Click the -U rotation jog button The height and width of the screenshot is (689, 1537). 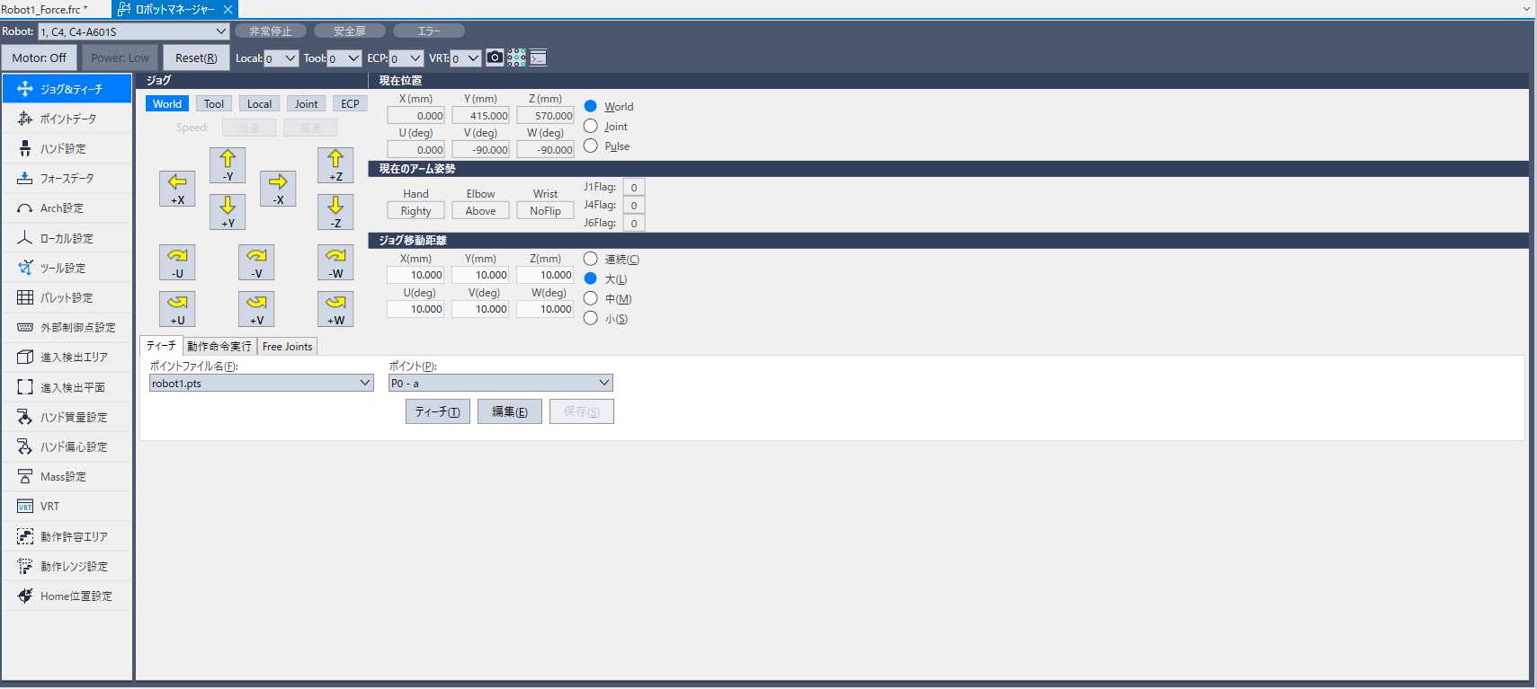(177, 262)
